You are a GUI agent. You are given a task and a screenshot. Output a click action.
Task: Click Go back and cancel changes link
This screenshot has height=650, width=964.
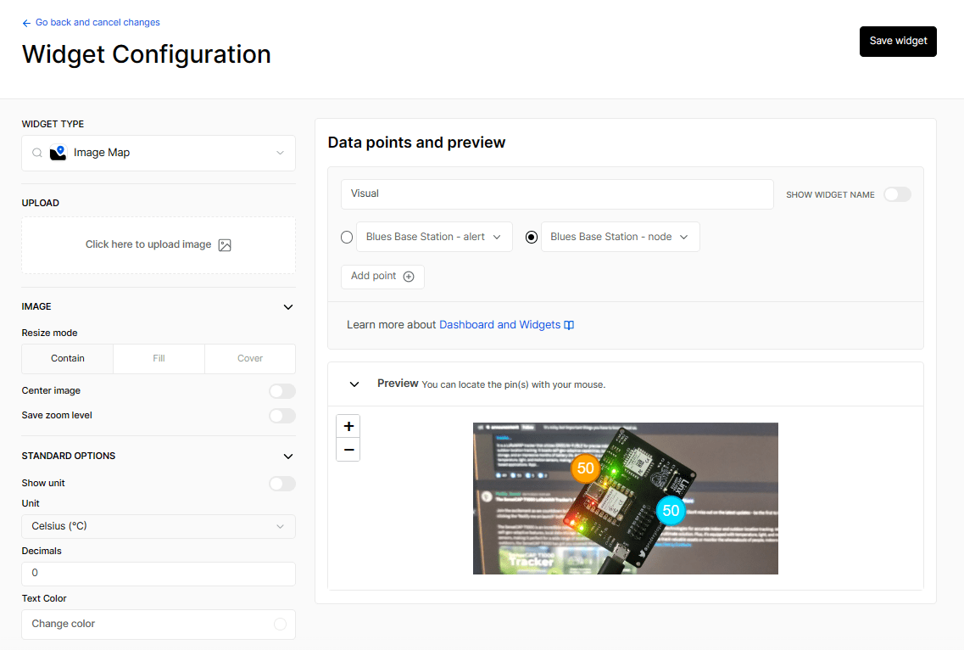point(98,22)
